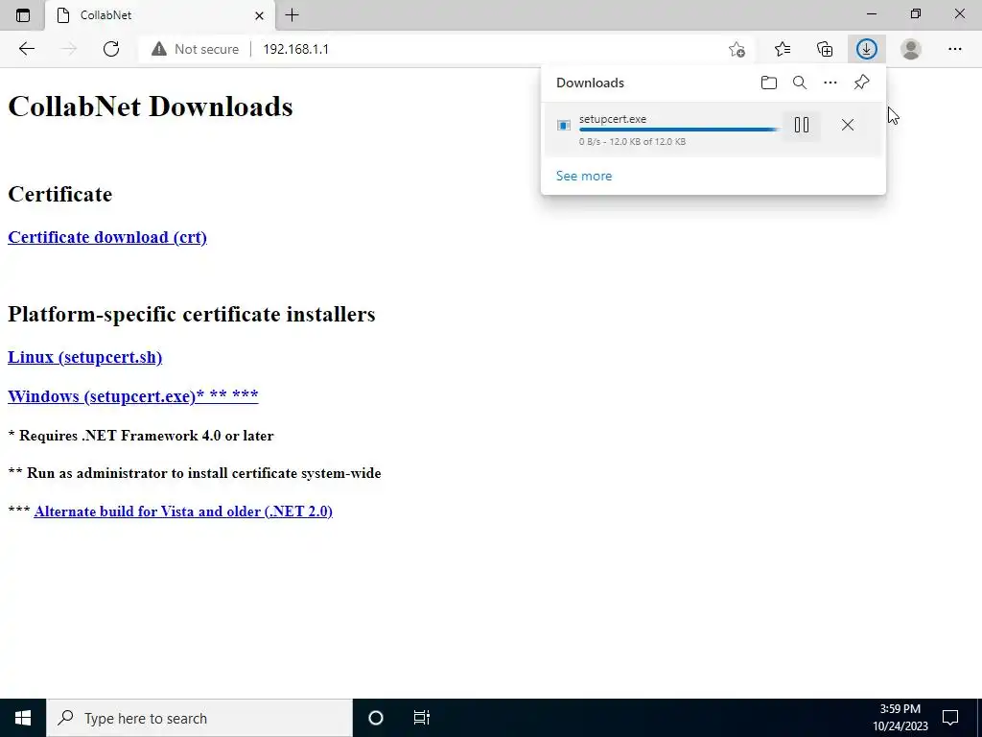Click the setupcert.exe file icon
The width and height of the screenshot is (982, 737).
click(564, 126)
